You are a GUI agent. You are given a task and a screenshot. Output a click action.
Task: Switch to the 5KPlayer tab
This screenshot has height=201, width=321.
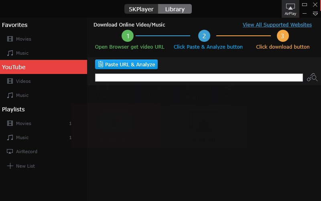tap(141, 9)
